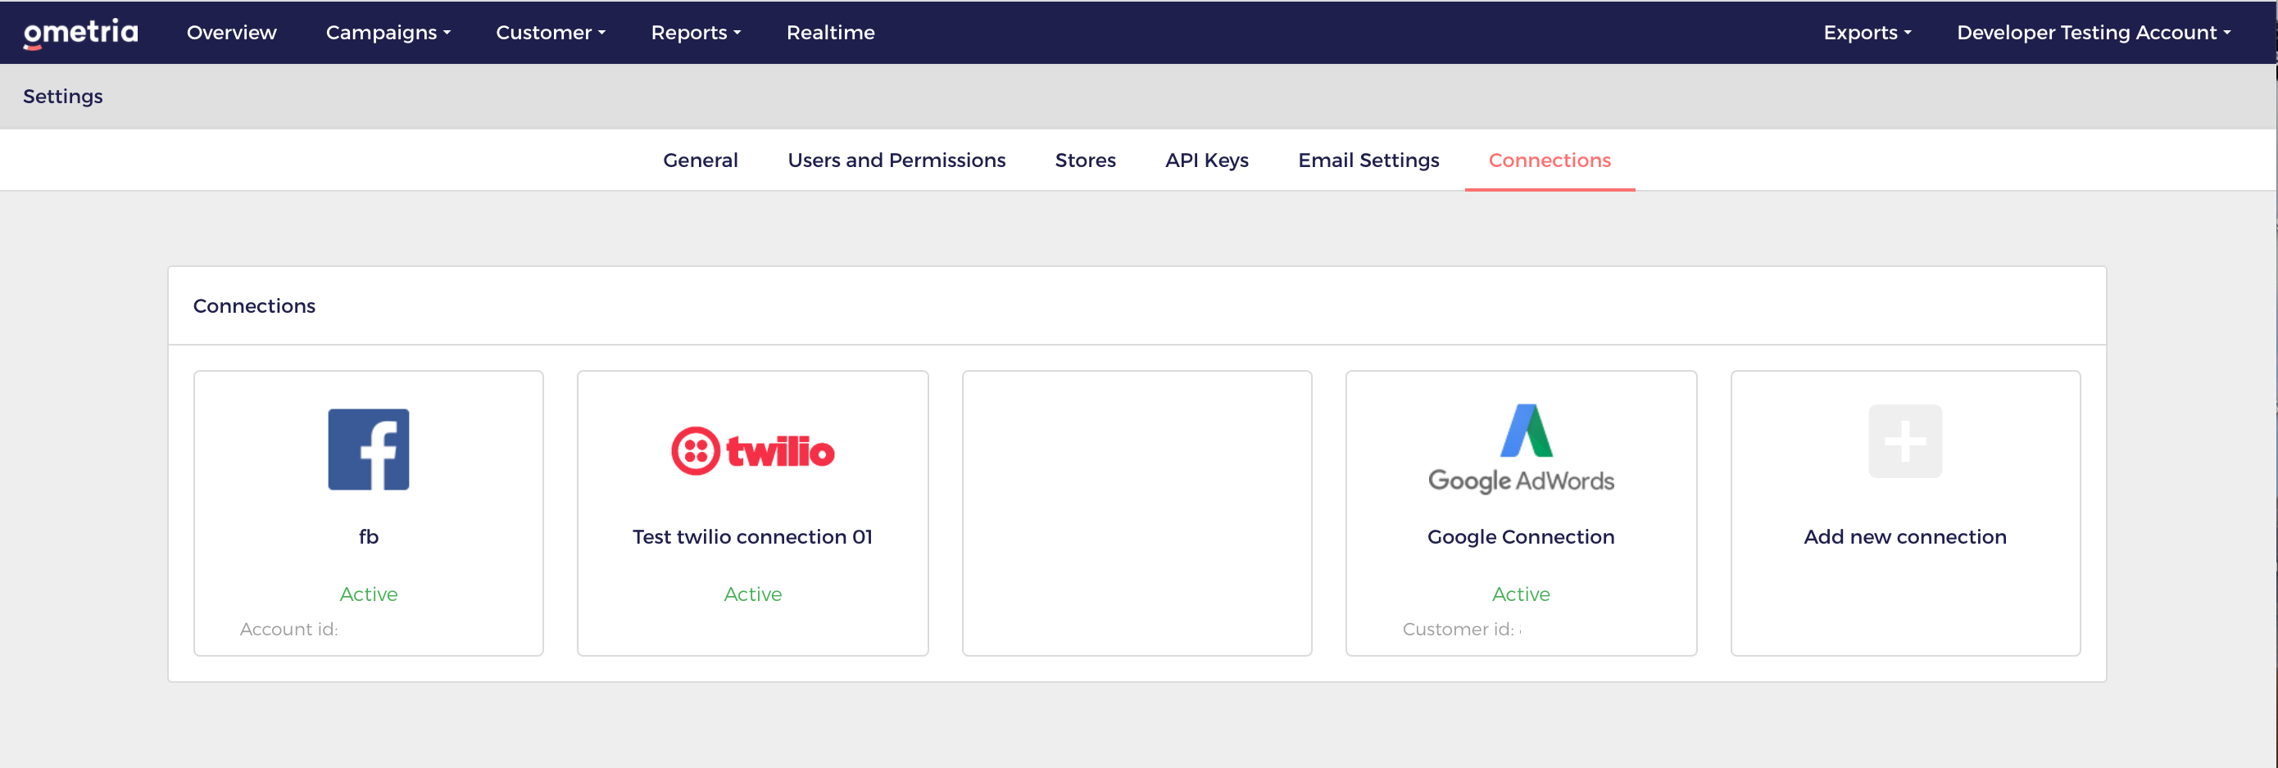Image resolution: width=2278 pixels, height=768 pixels.
Task: Switch to Users and Permissions tab
Action: (896, 160)
